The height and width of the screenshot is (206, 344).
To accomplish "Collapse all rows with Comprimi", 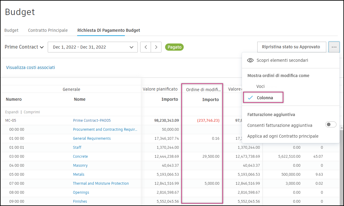I will [x=32, y=112].
